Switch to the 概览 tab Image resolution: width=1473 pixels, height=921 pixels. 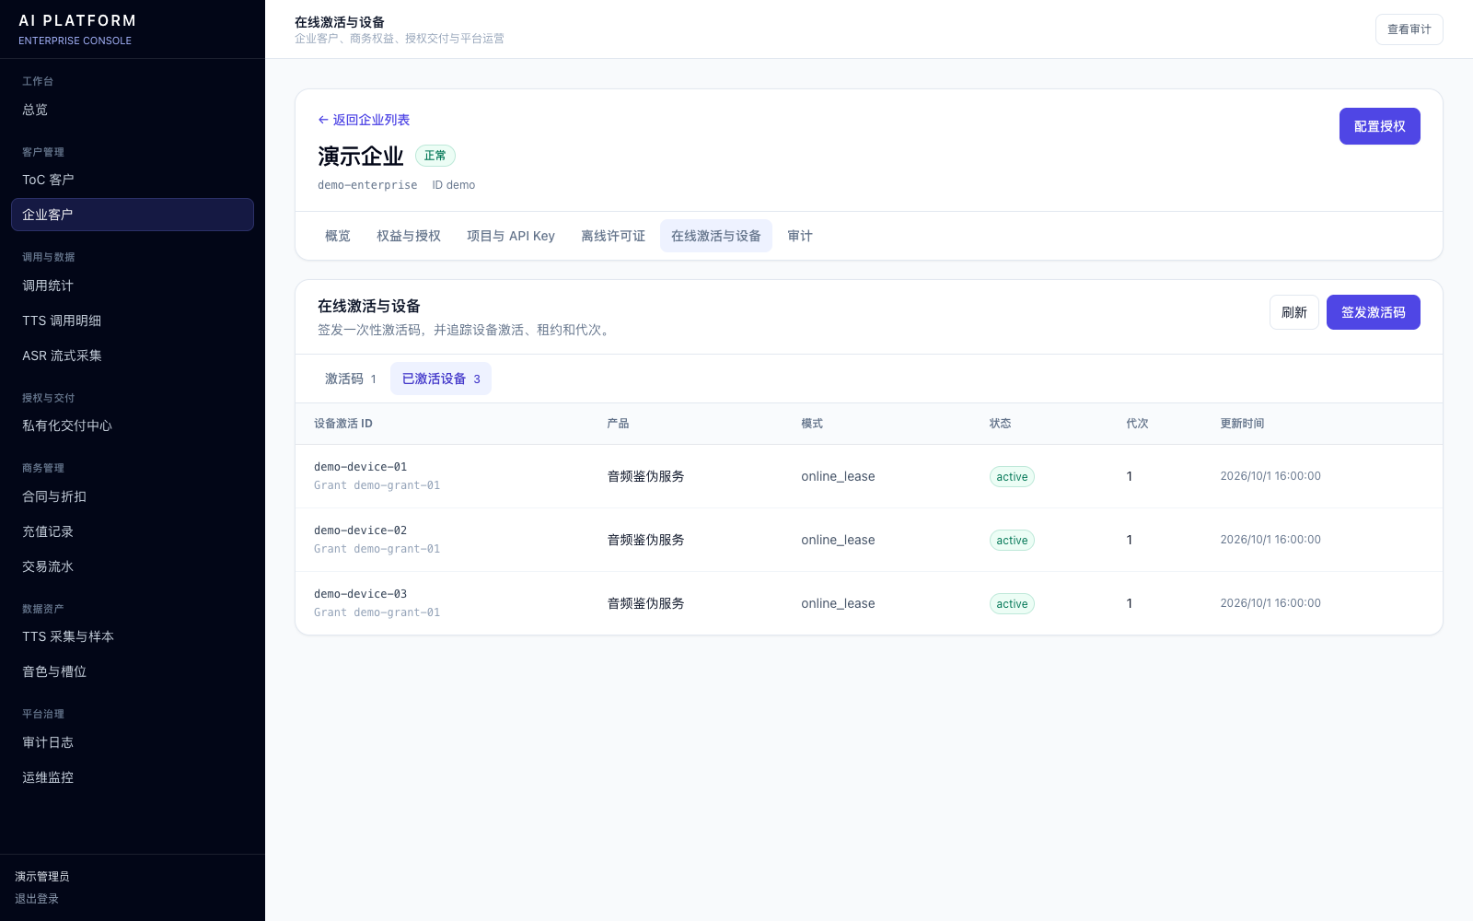tap(338, 236)
